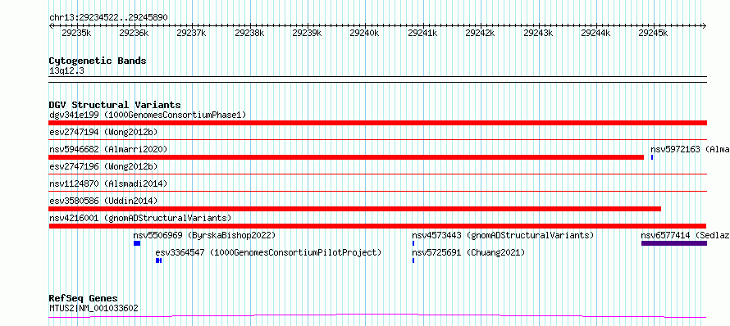730x326 pixels.
Task: Select the nsv5506969 blue variant block
Action: click(x=137, y=243)
